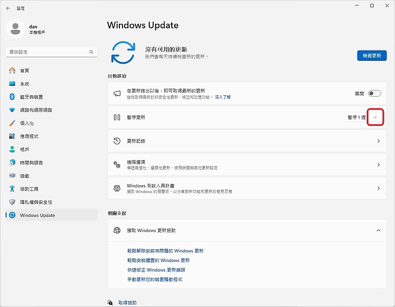Focus the 尋找設定 search field
Viewport: 395px width, 307px height.
(51, 52)
